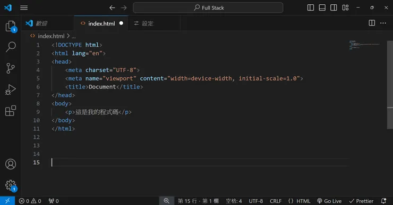Open the editor more actions menu
The width and height of the screenshot is (393, 205).
click(383, 23)
